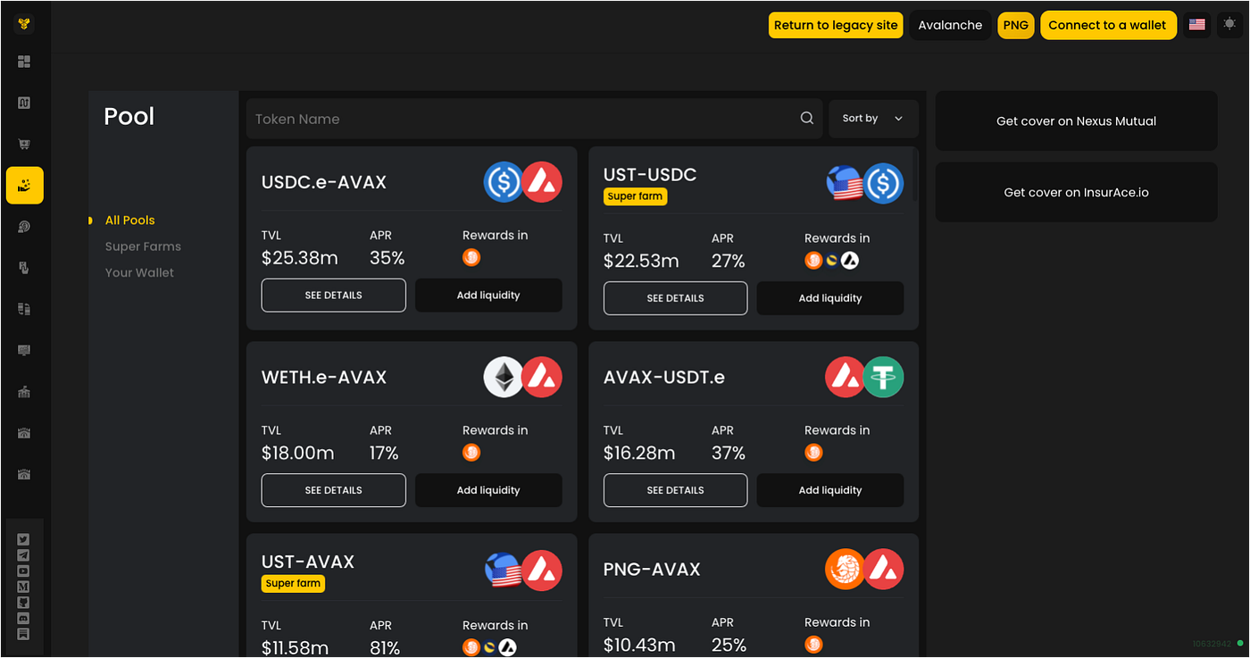Click the yellow PNG balance button
Screen dimensions: 1250x658
(x=1016, y=25)
